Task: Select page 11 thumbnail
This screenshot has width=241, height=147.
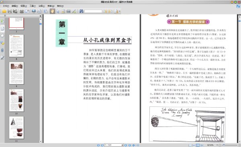Action: click(16, 128)
